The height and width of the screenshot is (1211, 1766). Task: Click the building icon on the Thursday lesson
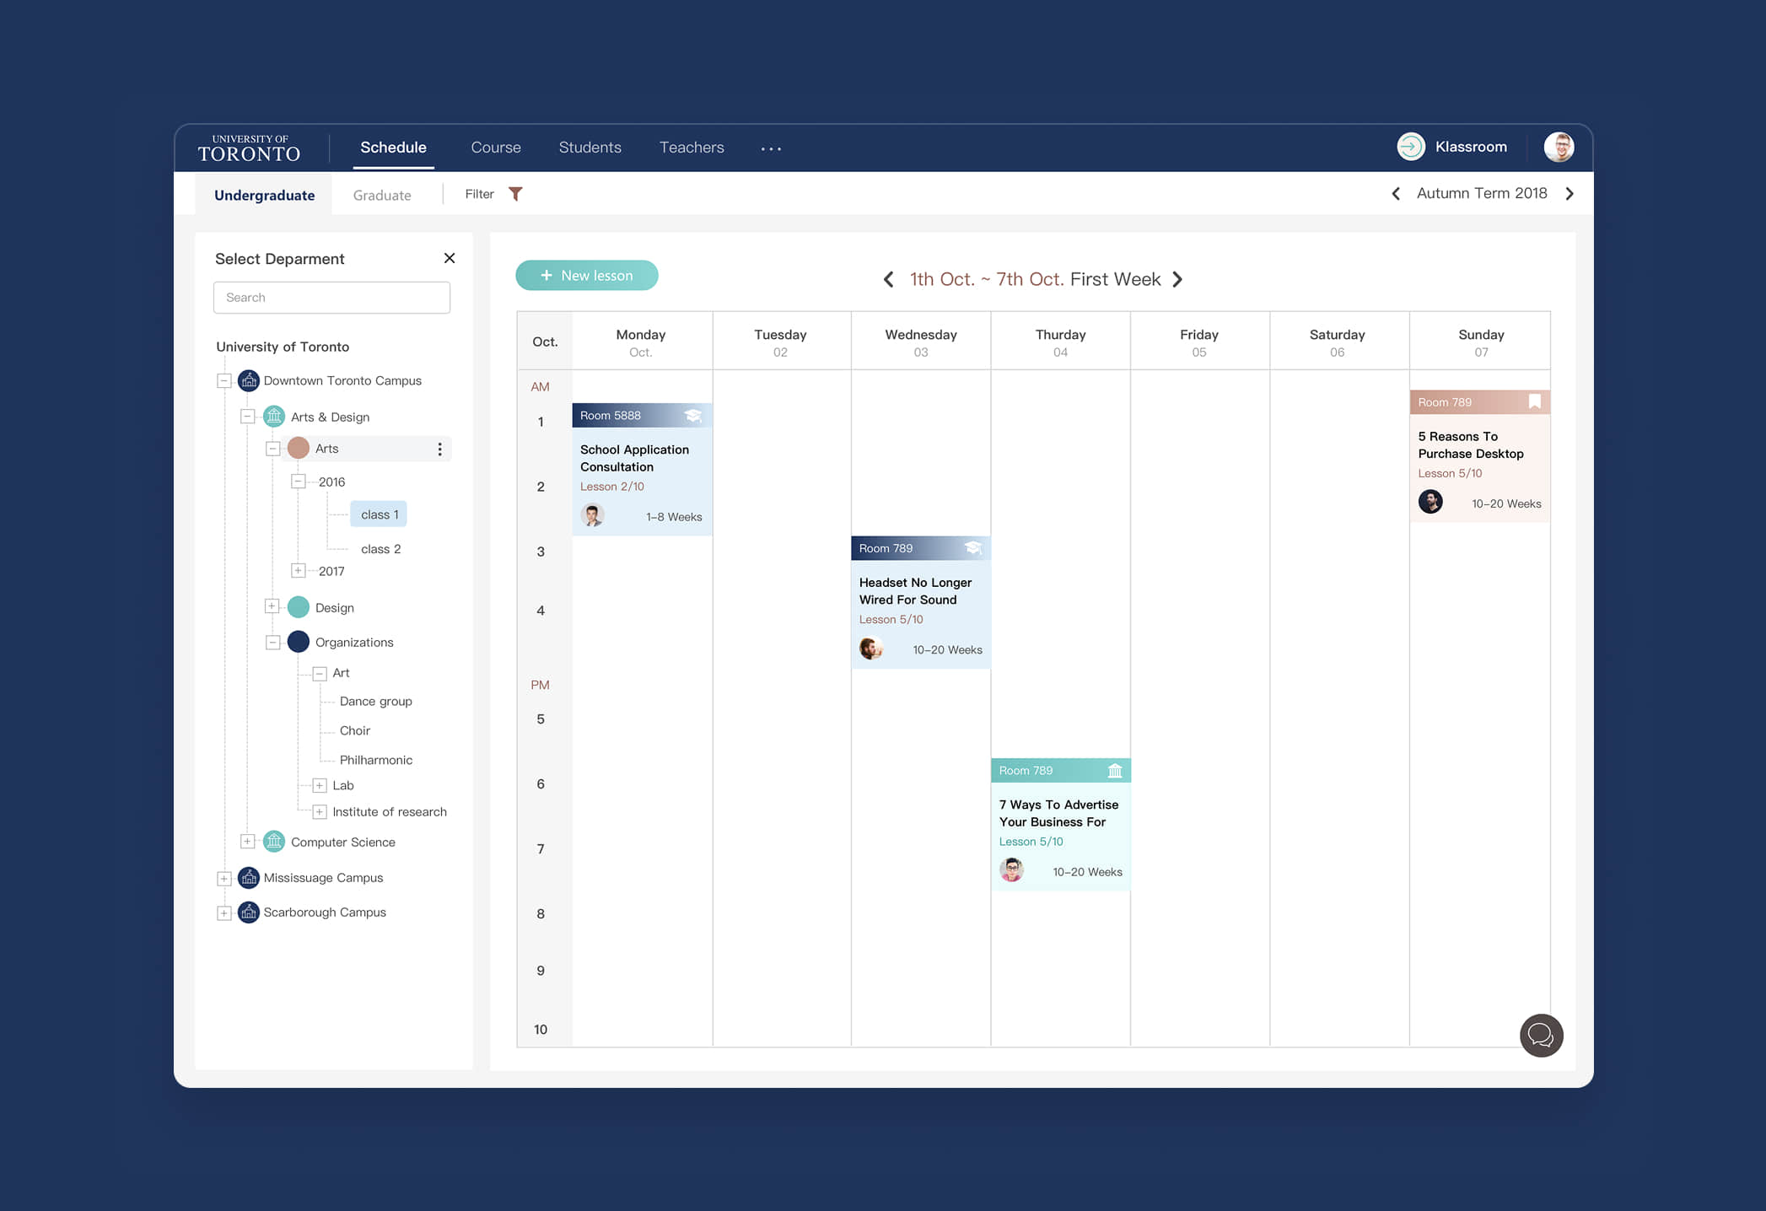tap(1114, 771)
